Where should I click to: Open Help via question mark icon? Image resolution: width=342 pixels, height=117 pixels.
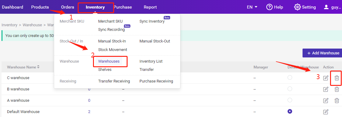270,7
